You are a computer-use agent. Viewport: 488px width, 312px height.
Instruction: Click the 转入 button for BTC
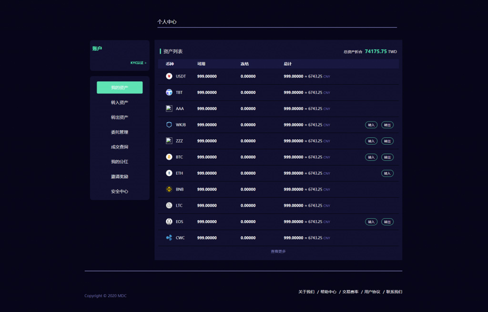371,157
